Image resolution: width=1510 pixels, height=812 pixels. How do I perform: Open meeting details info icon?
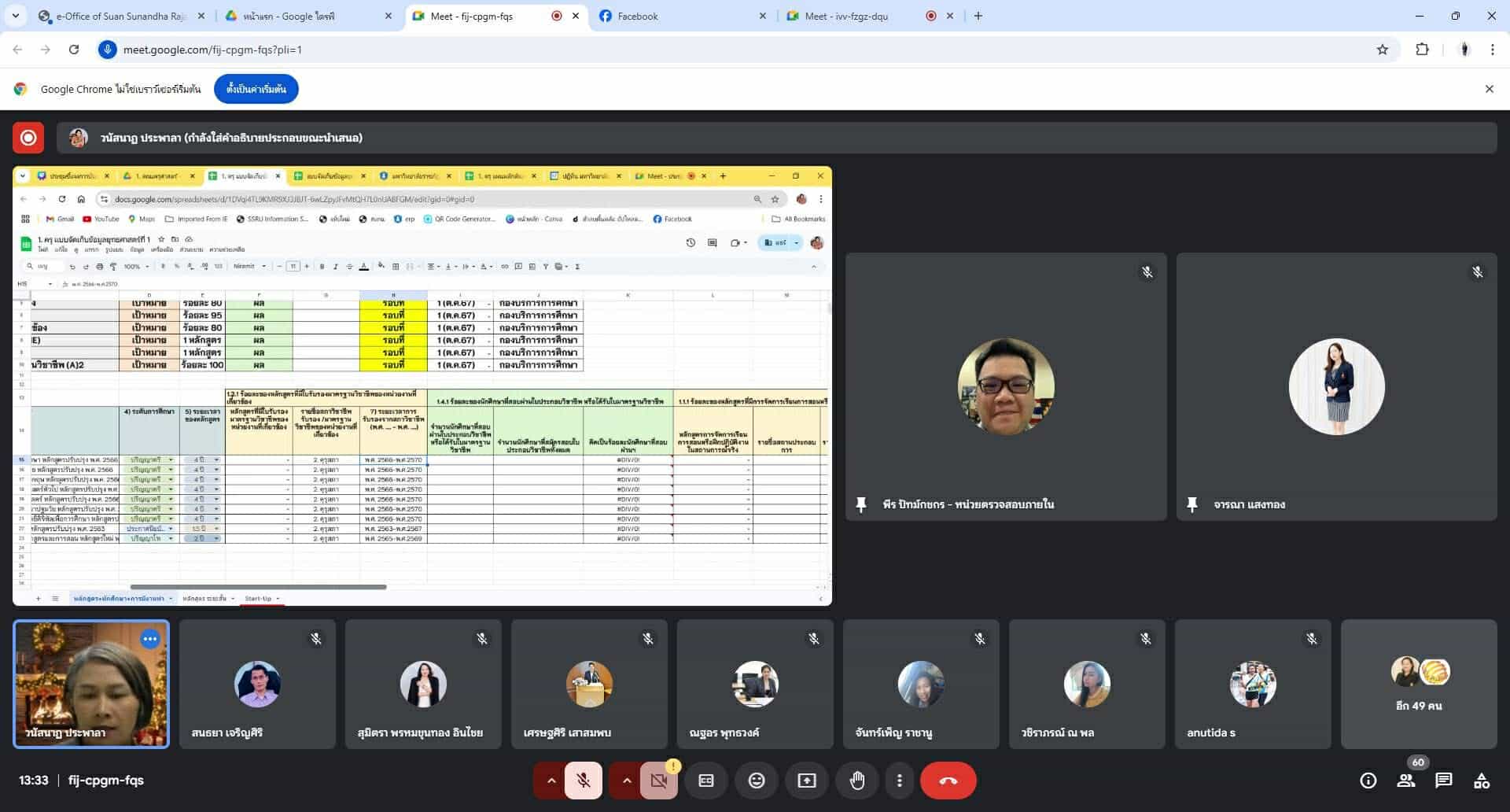click(x=1368, y=781)
